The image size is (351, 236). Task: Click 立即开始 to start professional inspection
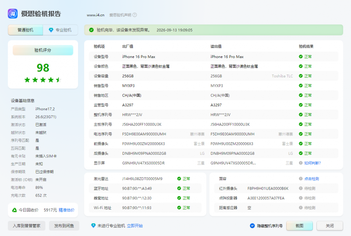click(x=135, y=226)
